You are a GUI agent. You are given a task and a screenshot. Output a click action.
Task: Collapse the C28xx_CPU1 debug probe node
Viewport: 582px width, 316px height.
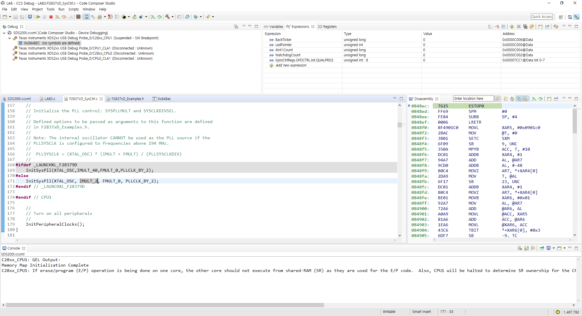tap(9, 38)
